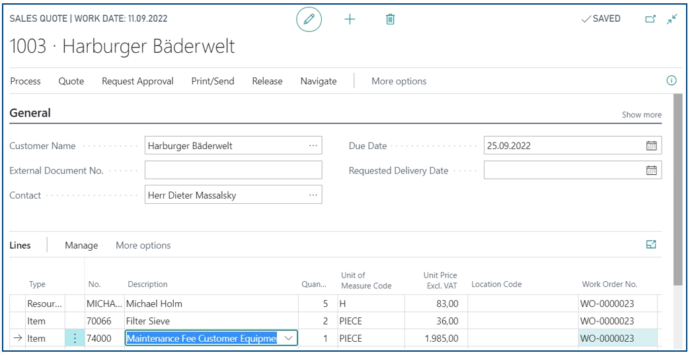Open the Release menu
The image size is (690, 355).
tap(267, 81)
